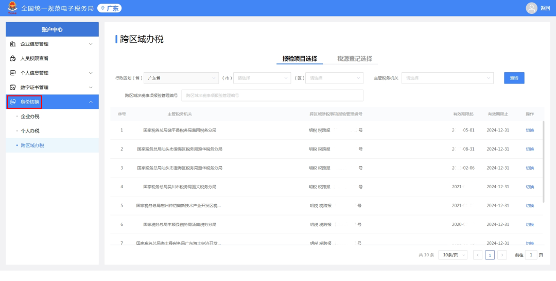Screen dimensions: 556x281
Task: Open the 10条/页 page size dropdown
Action: coord(453,255)
